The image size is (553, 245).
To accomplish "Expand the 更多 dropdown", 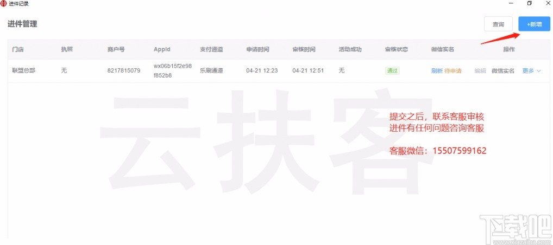I will click(x=531, y=71).
